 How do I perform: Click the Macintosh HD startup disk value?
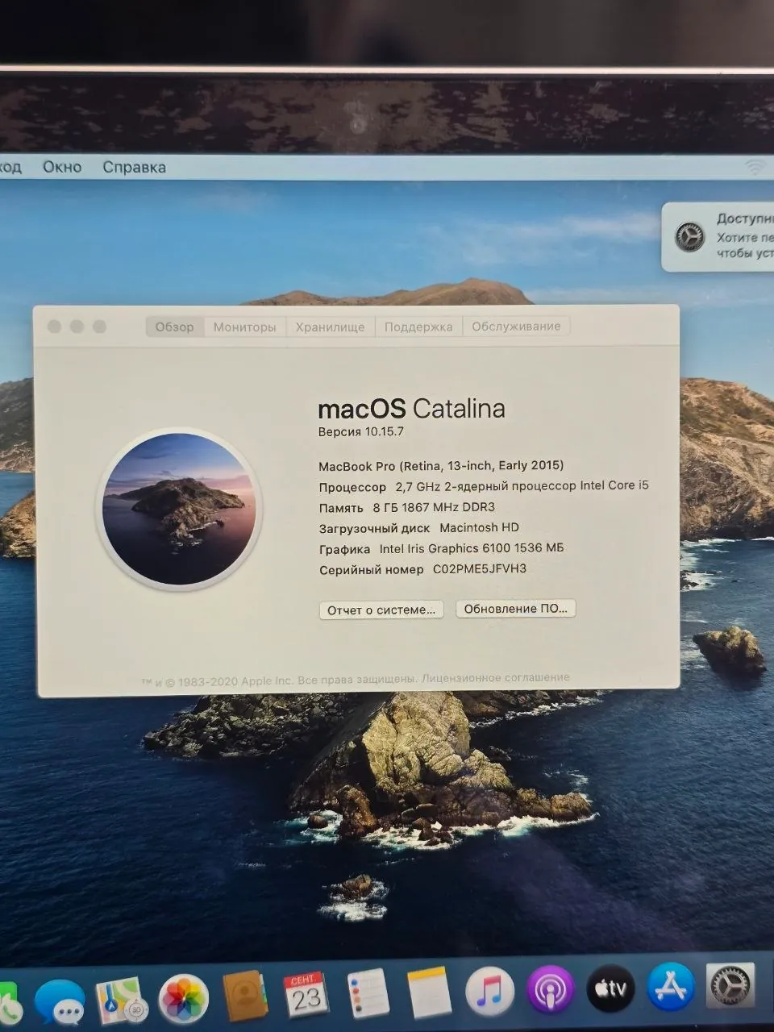pos(479,527)
